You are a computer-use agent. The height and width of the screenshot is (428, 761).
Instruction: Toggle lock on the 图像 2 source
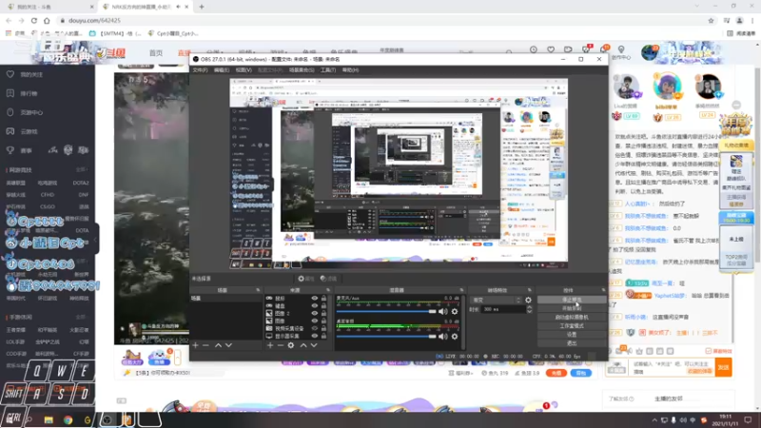(323, 314)
